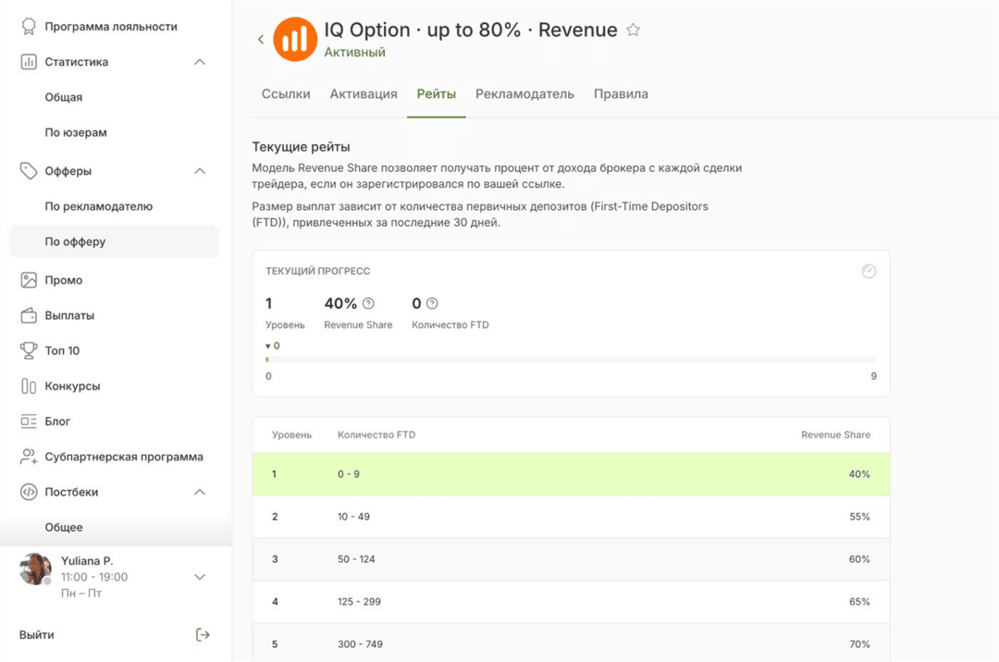Collapse the Офферы section chevron

click(x=200, y=171)
